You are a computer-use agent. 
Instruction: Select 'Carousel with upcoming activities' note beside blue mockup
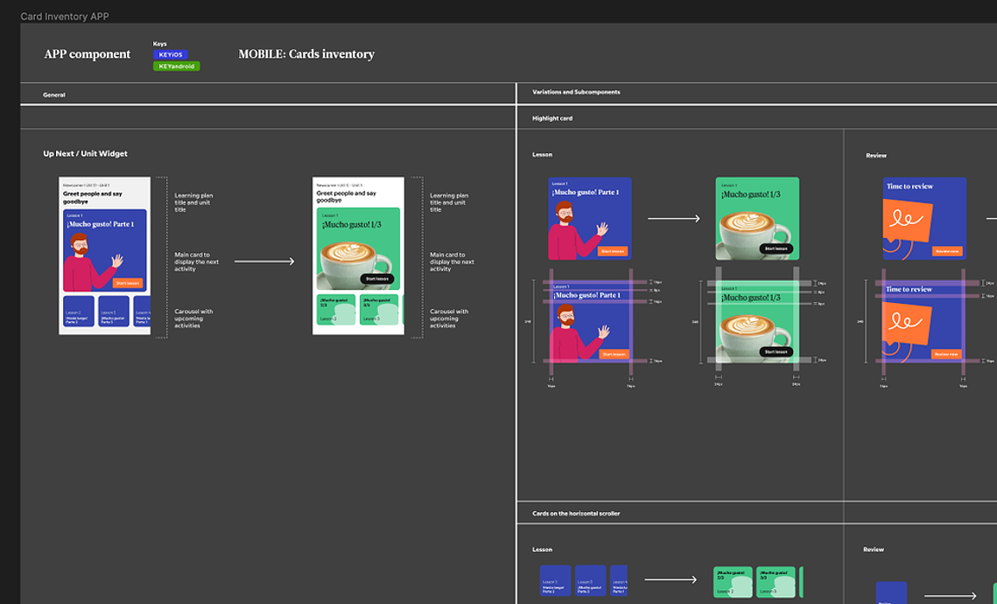[x=194, y=319]
